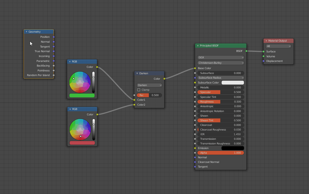The width and height of the screenshot is (309, 194).
Task: Click the Subsurface value field
Action: pos(221,73)
